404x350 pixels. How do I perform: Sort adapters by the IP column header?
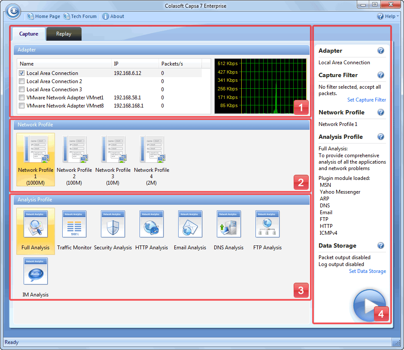[x=135, y=64]
